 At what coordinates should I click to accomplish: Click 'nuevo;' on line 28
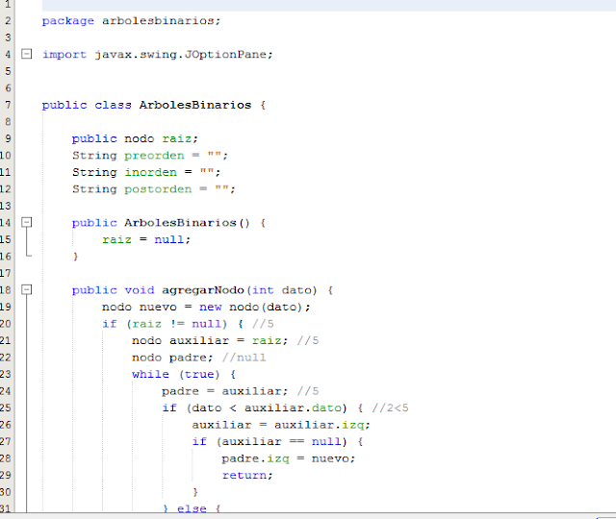point(334,458)
